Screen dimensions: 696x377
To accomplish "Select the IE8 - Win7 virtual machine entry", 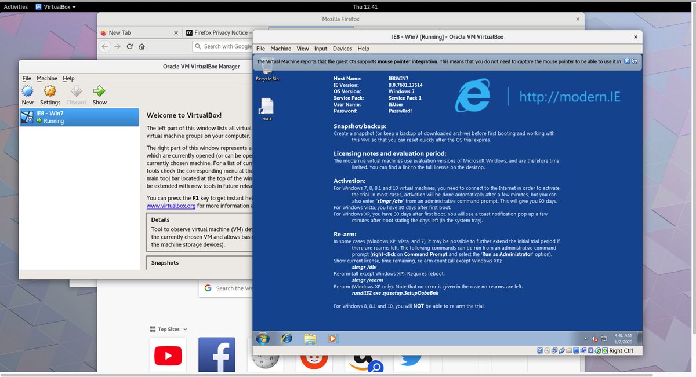I will pyautogui.click(x=79, y=117).
